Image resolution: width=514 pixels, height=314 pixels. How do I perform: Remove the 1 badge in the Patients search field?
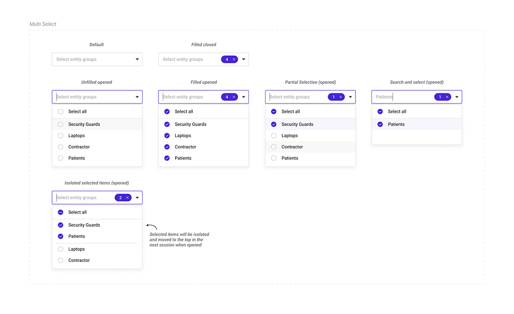[447, 97]
